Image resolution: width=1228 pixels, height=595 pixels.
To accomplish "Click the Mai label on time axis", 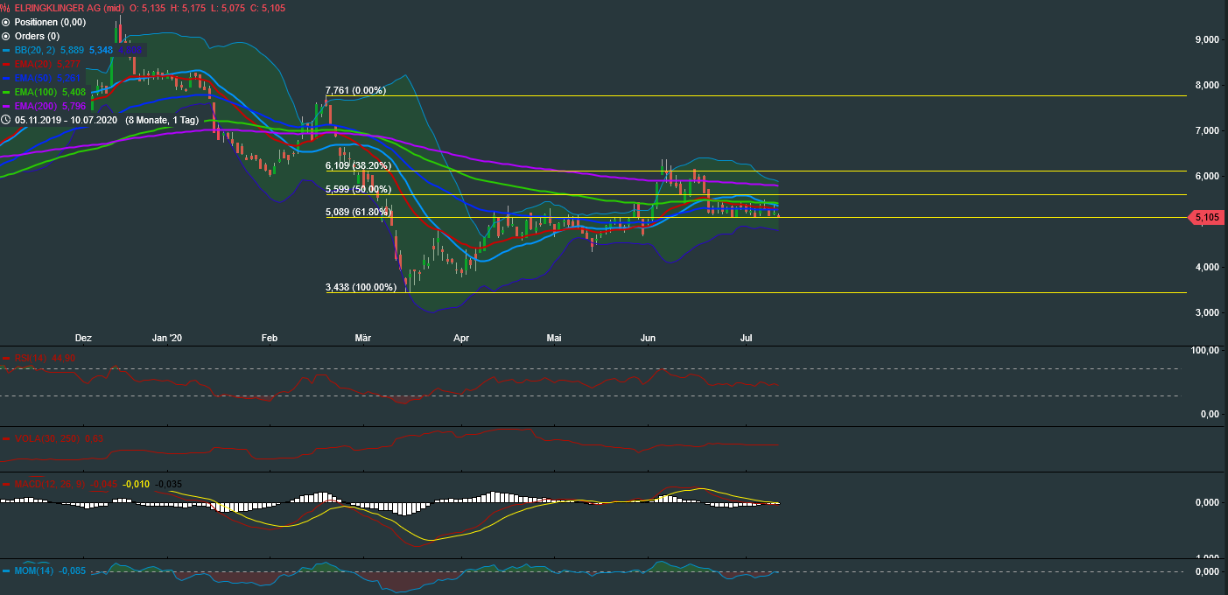I will click(553, 337).
